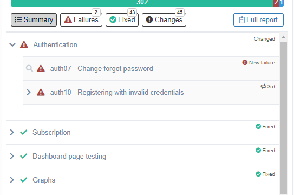Click the green checkmark beside Dashboard page testing

coord(24,156)
